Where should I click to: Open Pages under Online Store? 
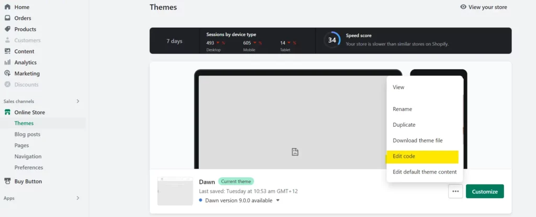click(21, 146)
